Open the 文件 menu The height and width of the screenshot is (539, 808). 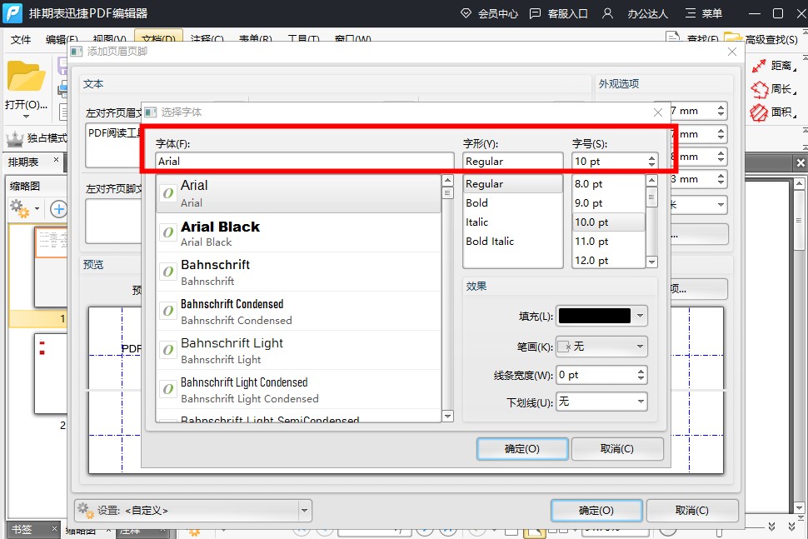point(21,39)
